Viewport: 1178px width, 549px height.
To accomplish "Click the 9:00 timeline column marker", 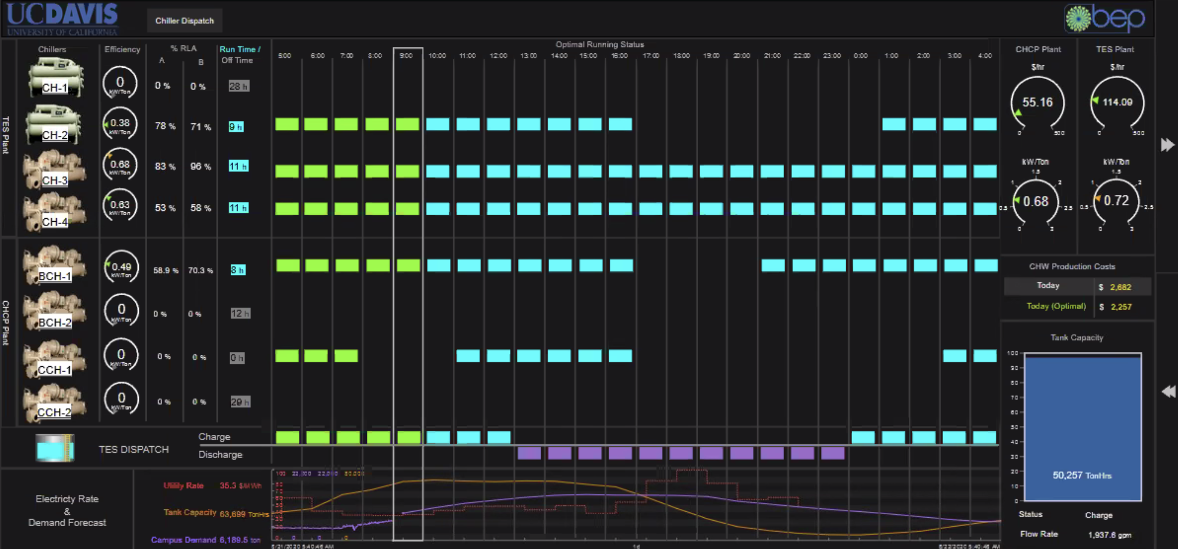I will click(x=406, y=56).
